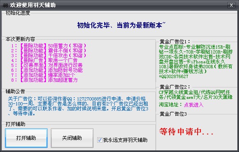Click update item 4 取消一个广告

coord(44,60)
